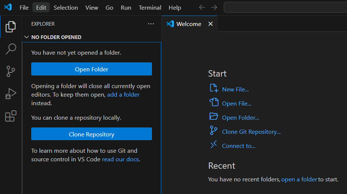Open the Selection menu
Screen dimensions: 347x194
[x=66, y=7]
